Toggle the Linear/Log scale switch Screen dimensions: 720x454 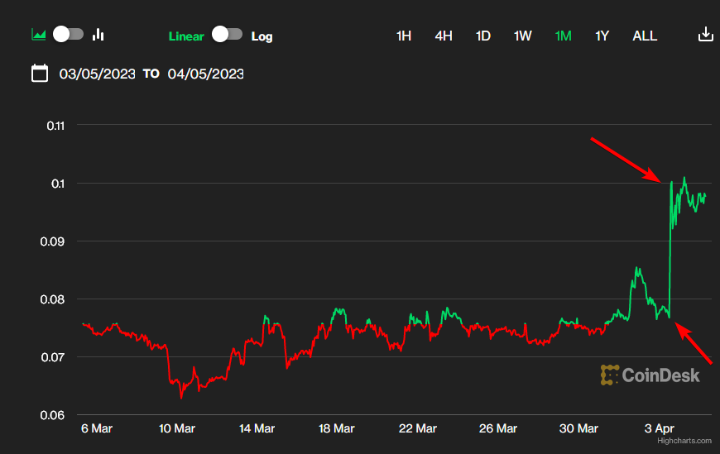227,35
